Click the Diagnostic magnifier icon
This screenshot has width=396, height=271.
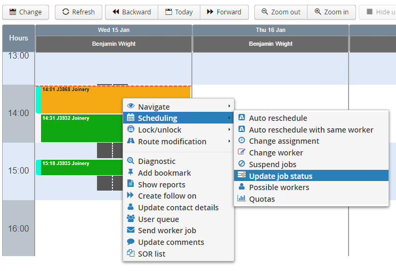[131, 161]
